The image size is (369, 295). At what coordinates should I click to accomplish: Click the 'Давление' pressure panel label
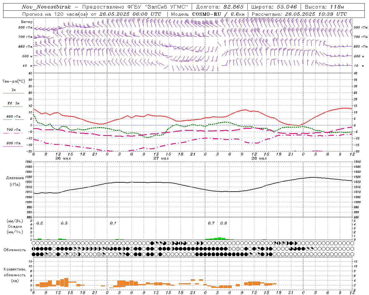point(15,178)
